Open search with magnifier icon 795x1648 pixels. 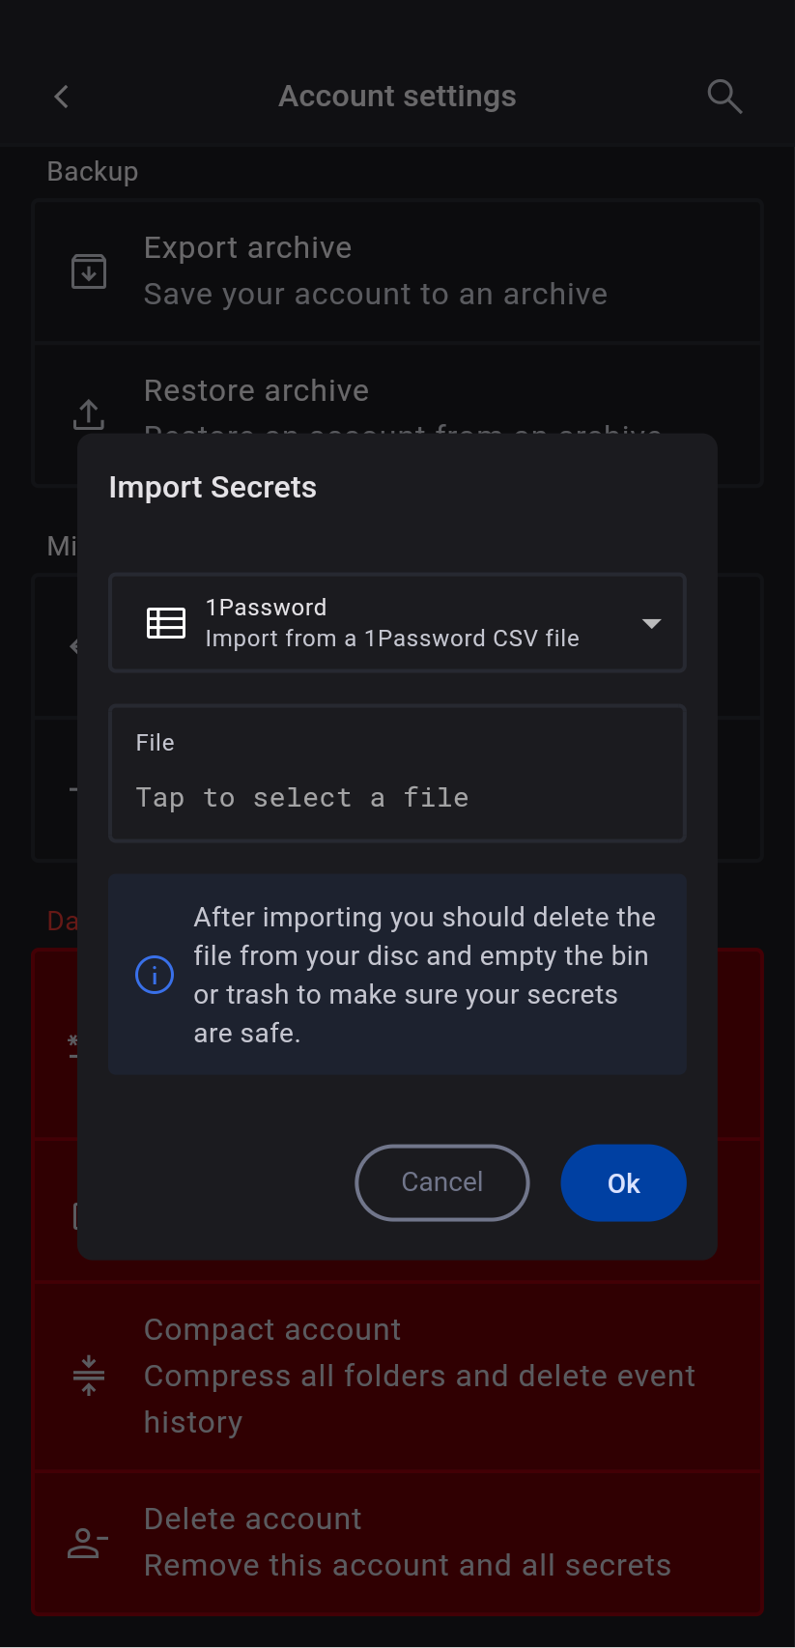tap(724, 97)
